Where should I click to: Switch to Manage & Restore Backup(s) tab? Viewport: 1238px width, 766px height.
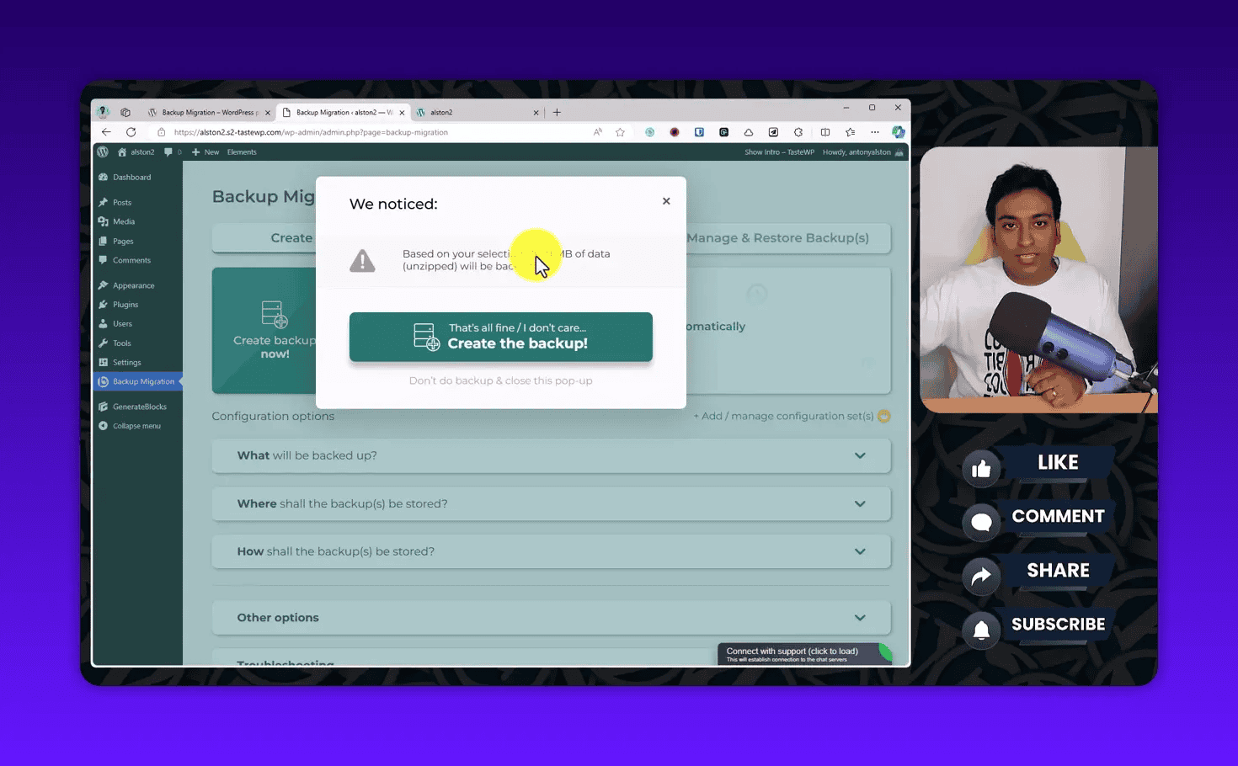pos(777,238)
